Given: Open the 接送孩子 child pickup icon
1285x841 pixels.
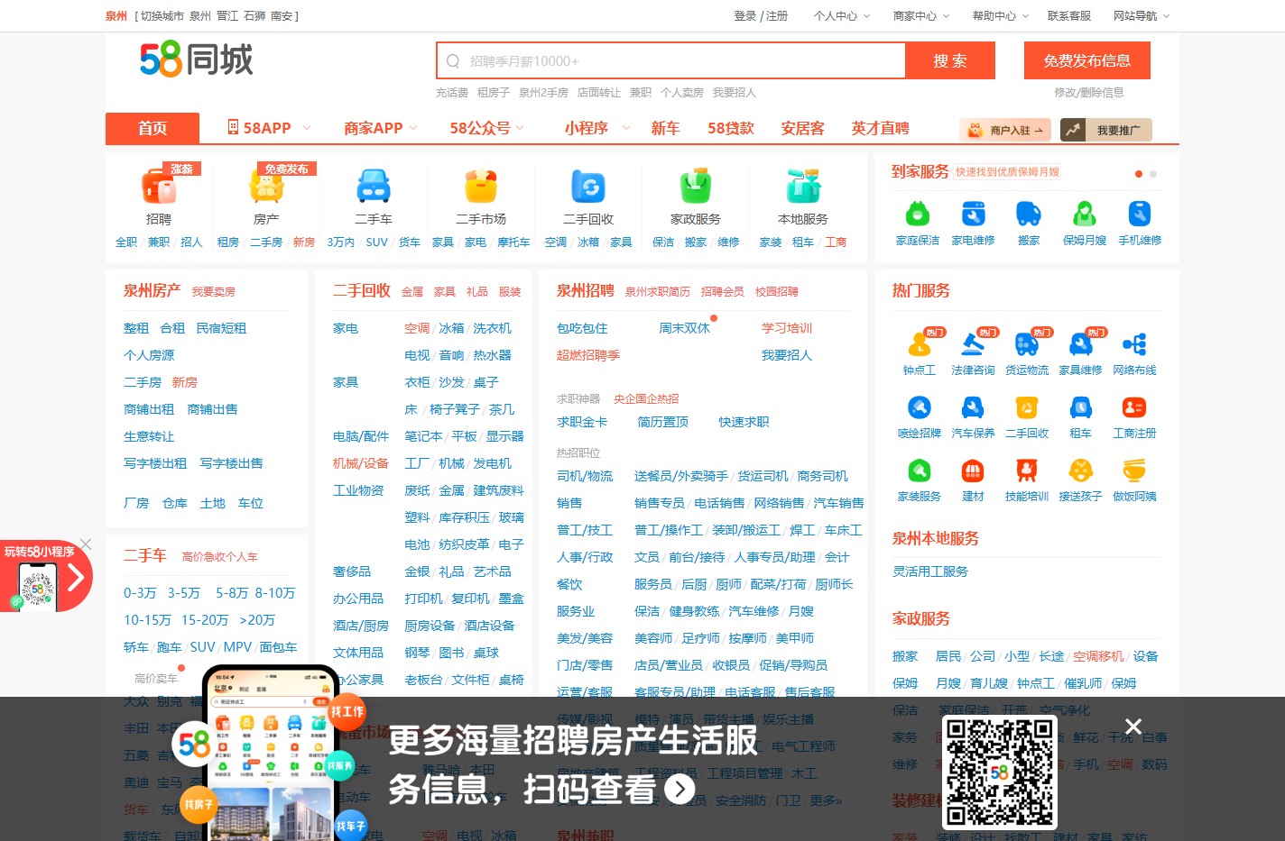Looking at the screenshot, I should click(1081, 471).
